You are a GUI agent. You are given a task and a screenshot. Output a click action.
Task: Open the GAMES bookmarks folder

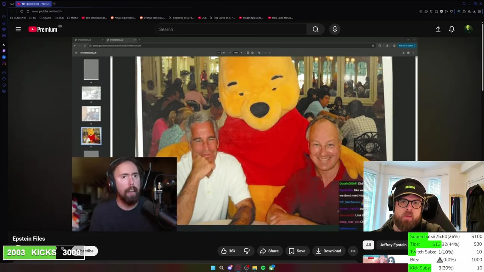tap(45, 18)
